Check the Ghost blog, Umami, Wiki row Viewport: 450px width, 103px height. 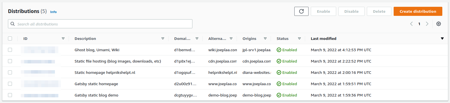[10, 50]
